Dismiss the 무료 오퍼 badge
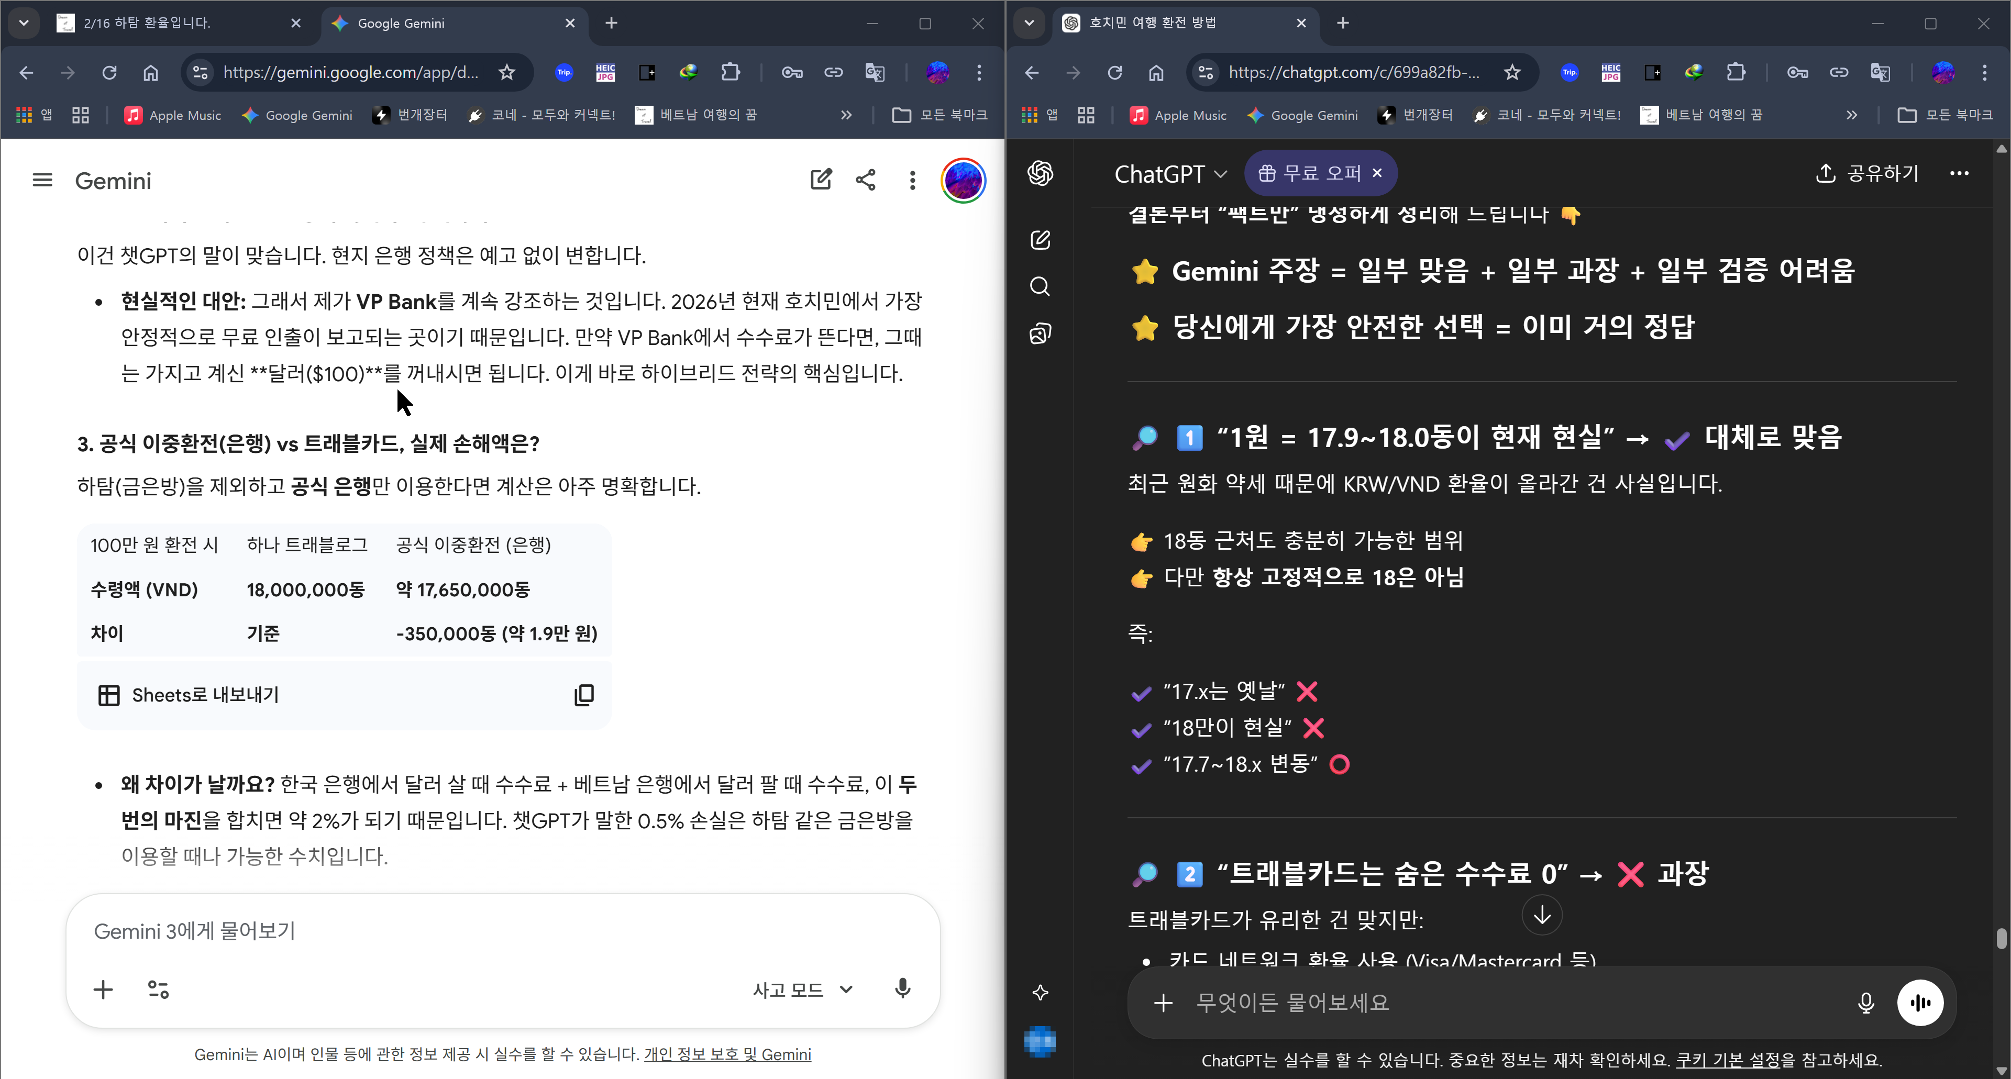The image size is (2011, 1079). pos(1378,173)
